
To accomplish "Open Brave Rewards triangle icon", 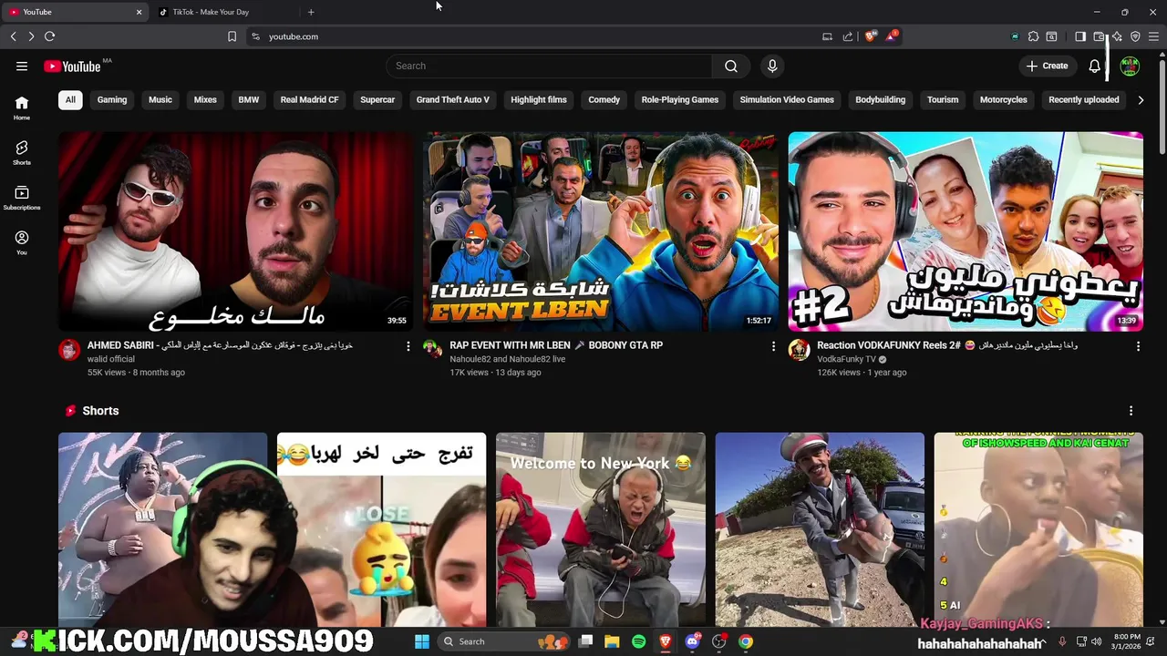I will pos(892,36).
